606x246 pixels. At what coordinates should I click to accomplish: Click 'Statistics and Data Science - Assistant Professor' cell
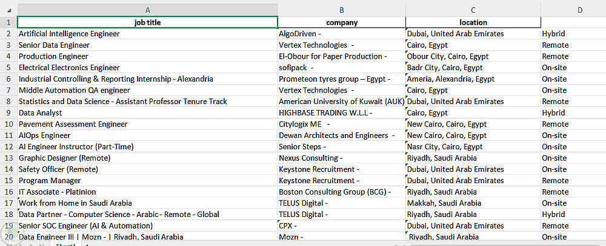(x=148, y=102)
